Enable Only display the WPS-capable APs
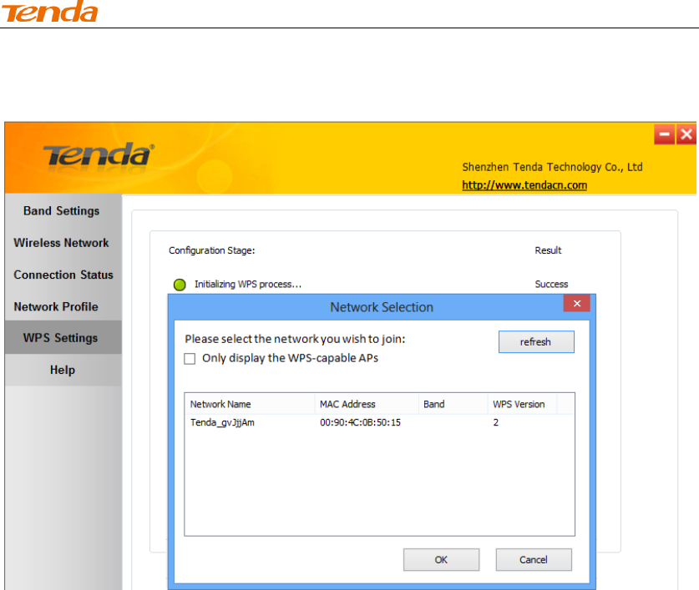Screen dimensions: 699x590 [190, 359]
